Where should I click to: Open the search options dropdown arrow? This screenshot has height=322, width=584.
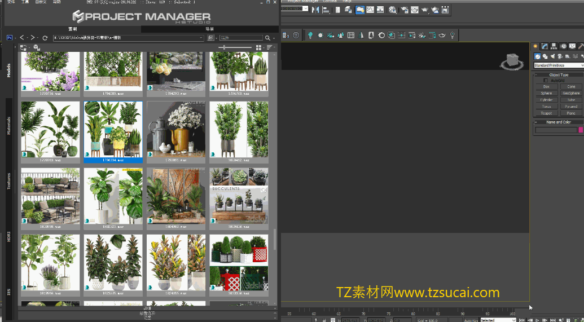pos(274,38)
